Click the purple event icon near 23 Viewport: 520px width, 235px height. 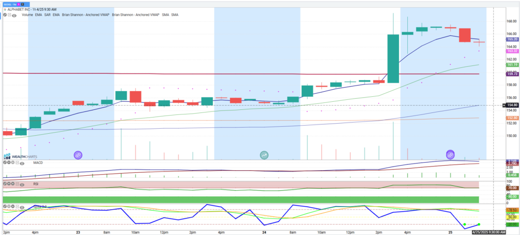[x=78, y=154]
